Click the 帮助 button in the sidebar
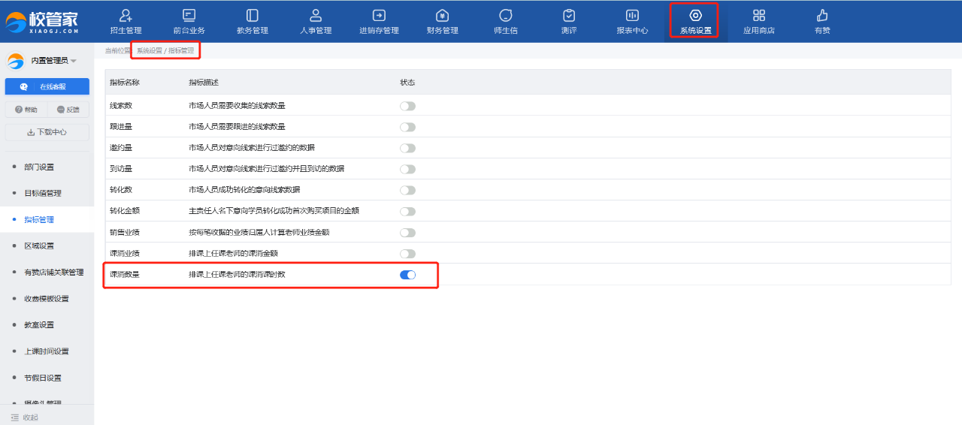The width and height of the screenshot is (962, 425). pos(26,110)
